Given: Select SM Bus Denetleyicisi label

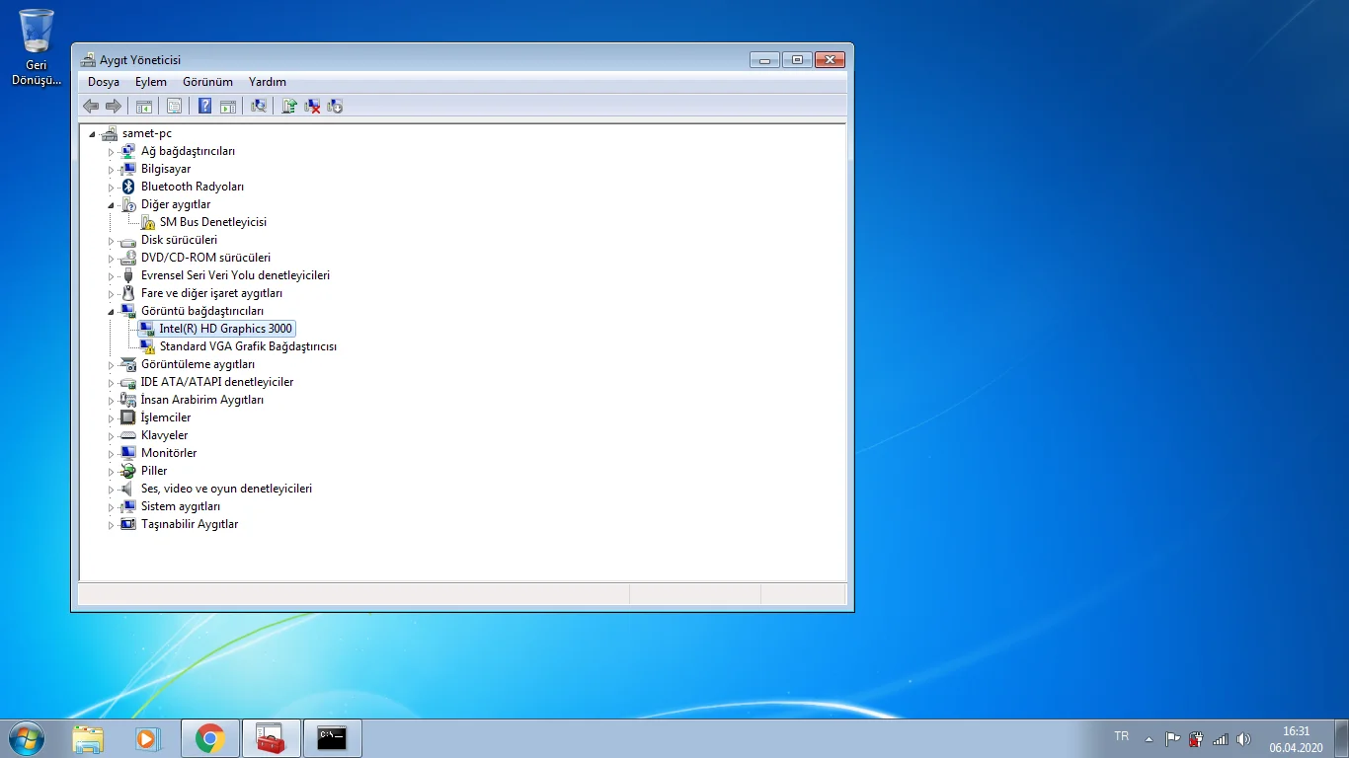Looking at the screenshot, I should click(213, 222).
